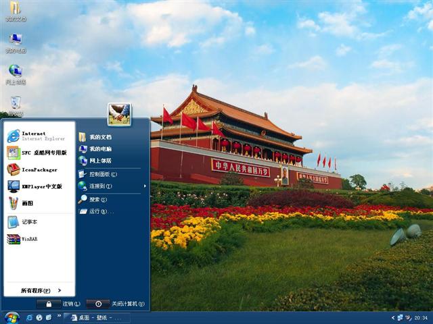Click the Windows start orb
The width and height of the screenshot is (433, 324).
(x=12, y=318)
